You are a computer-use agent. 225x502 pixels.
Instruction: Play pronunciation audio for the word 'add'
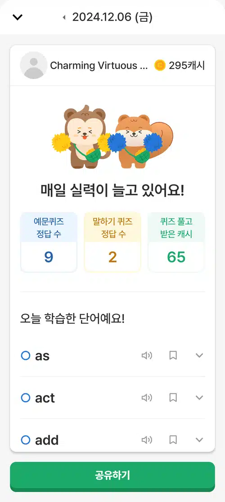[x=147, y=440]
